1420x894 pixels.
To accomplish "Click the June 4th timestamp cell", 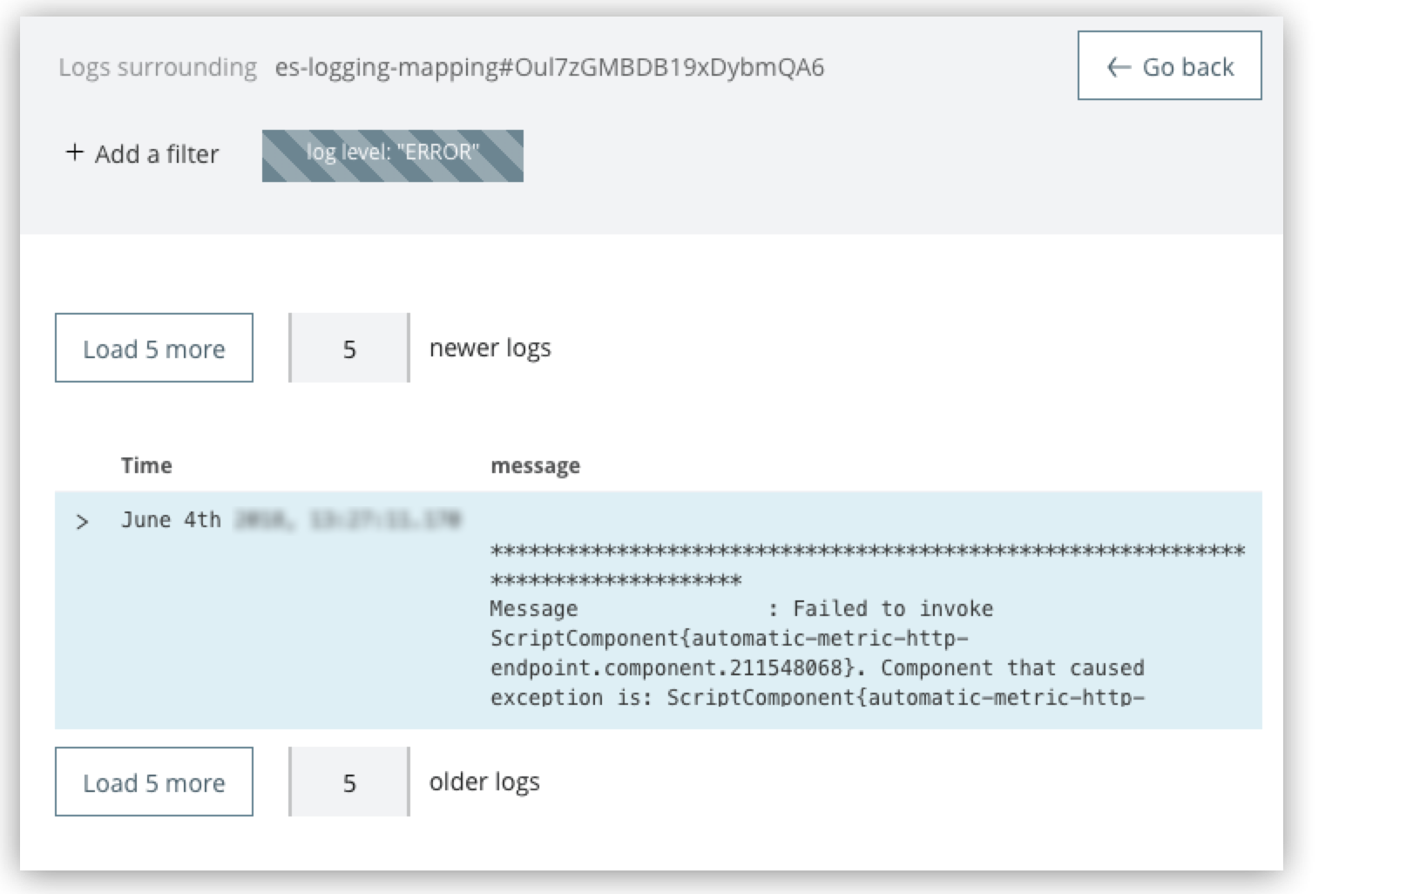I will [290, 520].
